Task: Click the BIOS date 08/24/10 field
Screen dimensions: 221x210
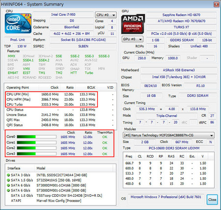Action: (x=150, y=86)
